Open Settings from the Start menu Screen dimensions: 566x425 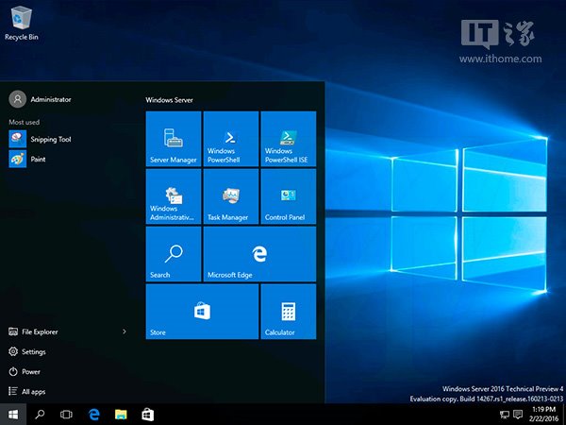click(x=27, y=351)
